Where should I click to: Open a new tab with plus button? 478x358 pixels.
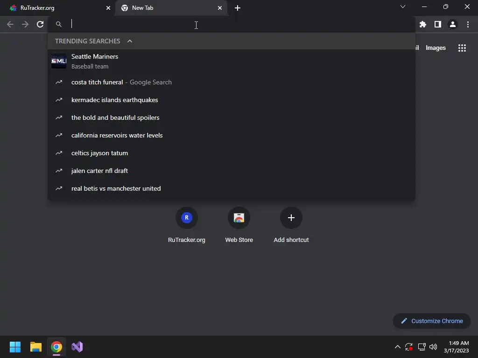pos(238,8)
